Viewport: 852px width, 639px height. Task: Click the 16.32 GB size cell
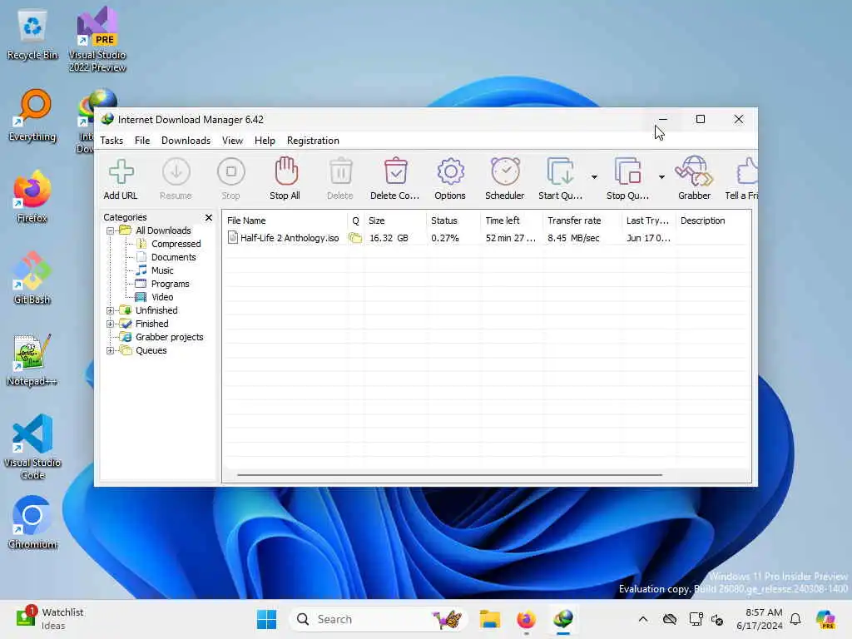(389, 238)
